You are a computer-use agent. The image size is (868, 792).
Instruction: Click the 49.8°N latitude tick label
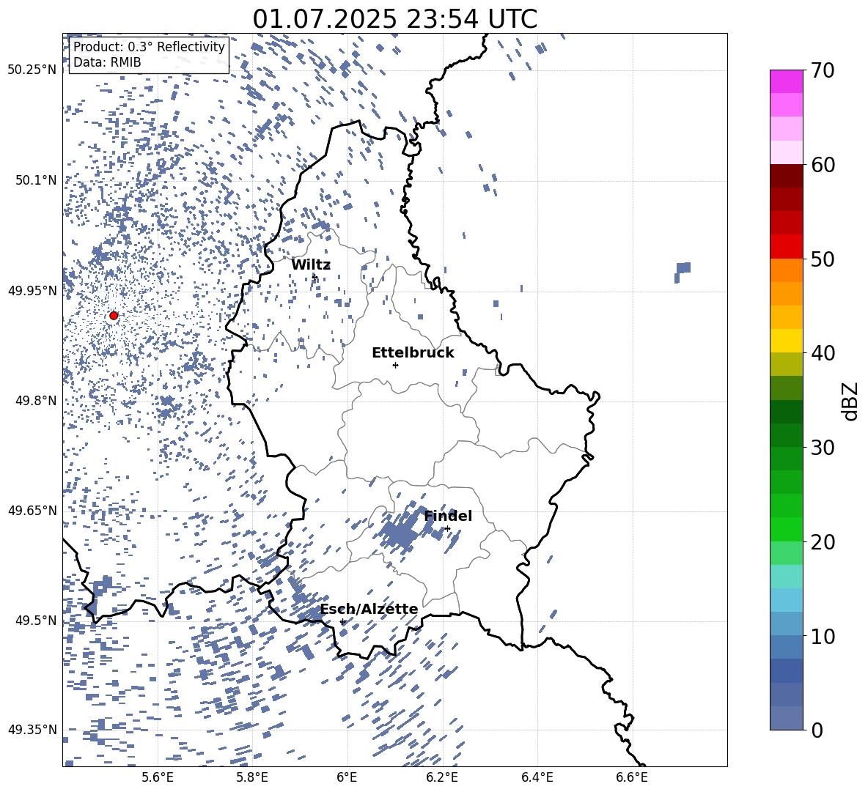[x=37, y=401]
